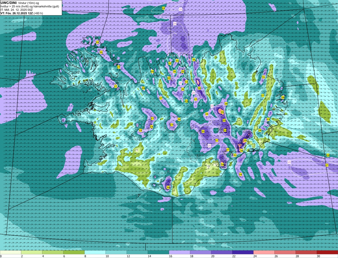Click the legend scale value 2
Image resolution: width=338 pixels, height=258 pixels.
(x=22, y=256)
